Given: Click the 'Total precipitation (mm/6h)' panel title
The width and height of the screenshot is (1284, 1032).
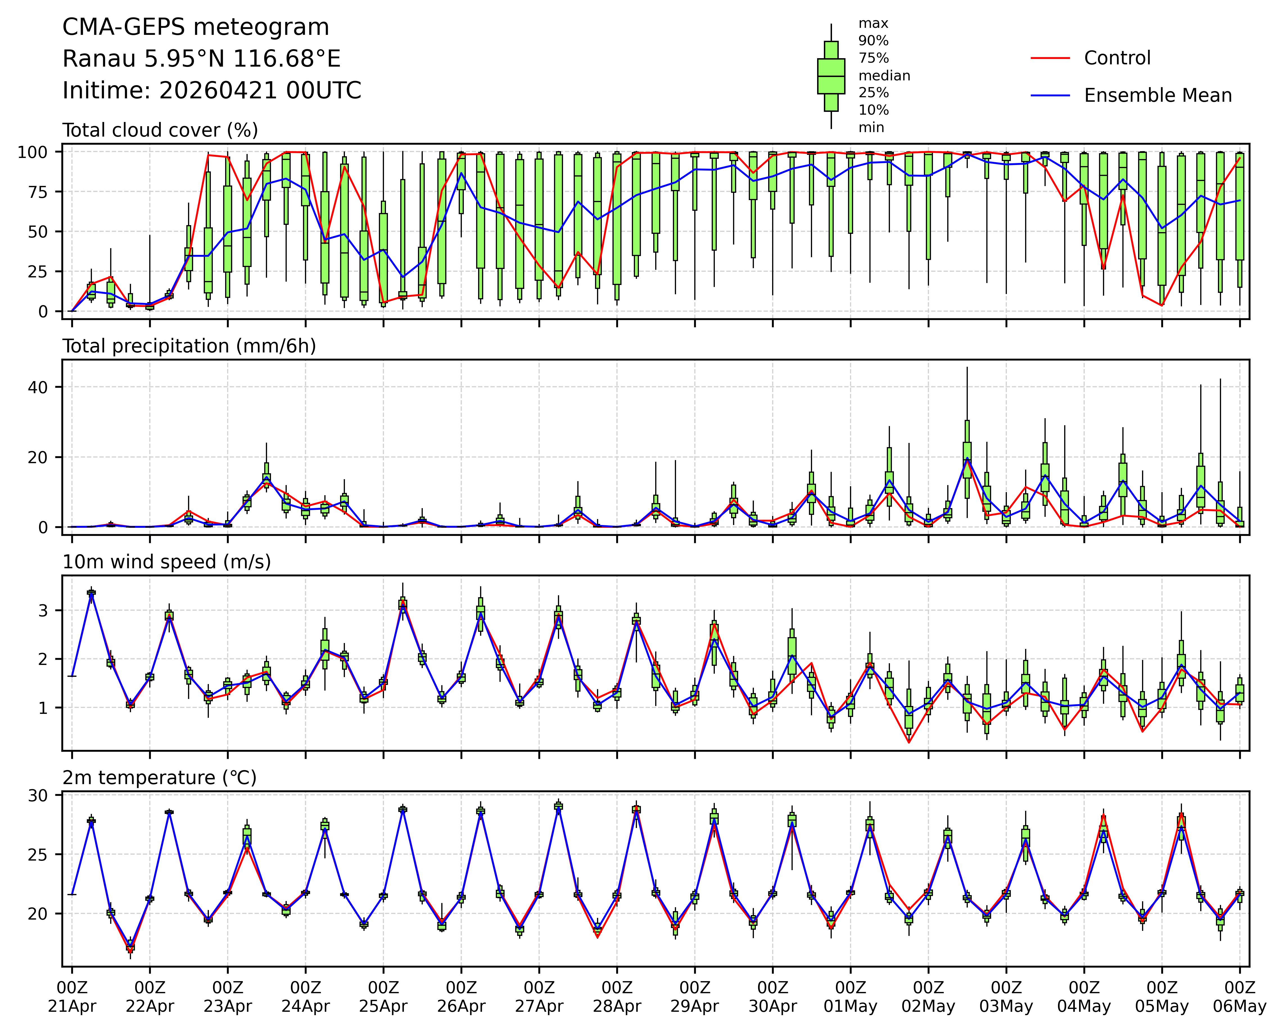Looking at the screenshot, I should click(189, 347).
